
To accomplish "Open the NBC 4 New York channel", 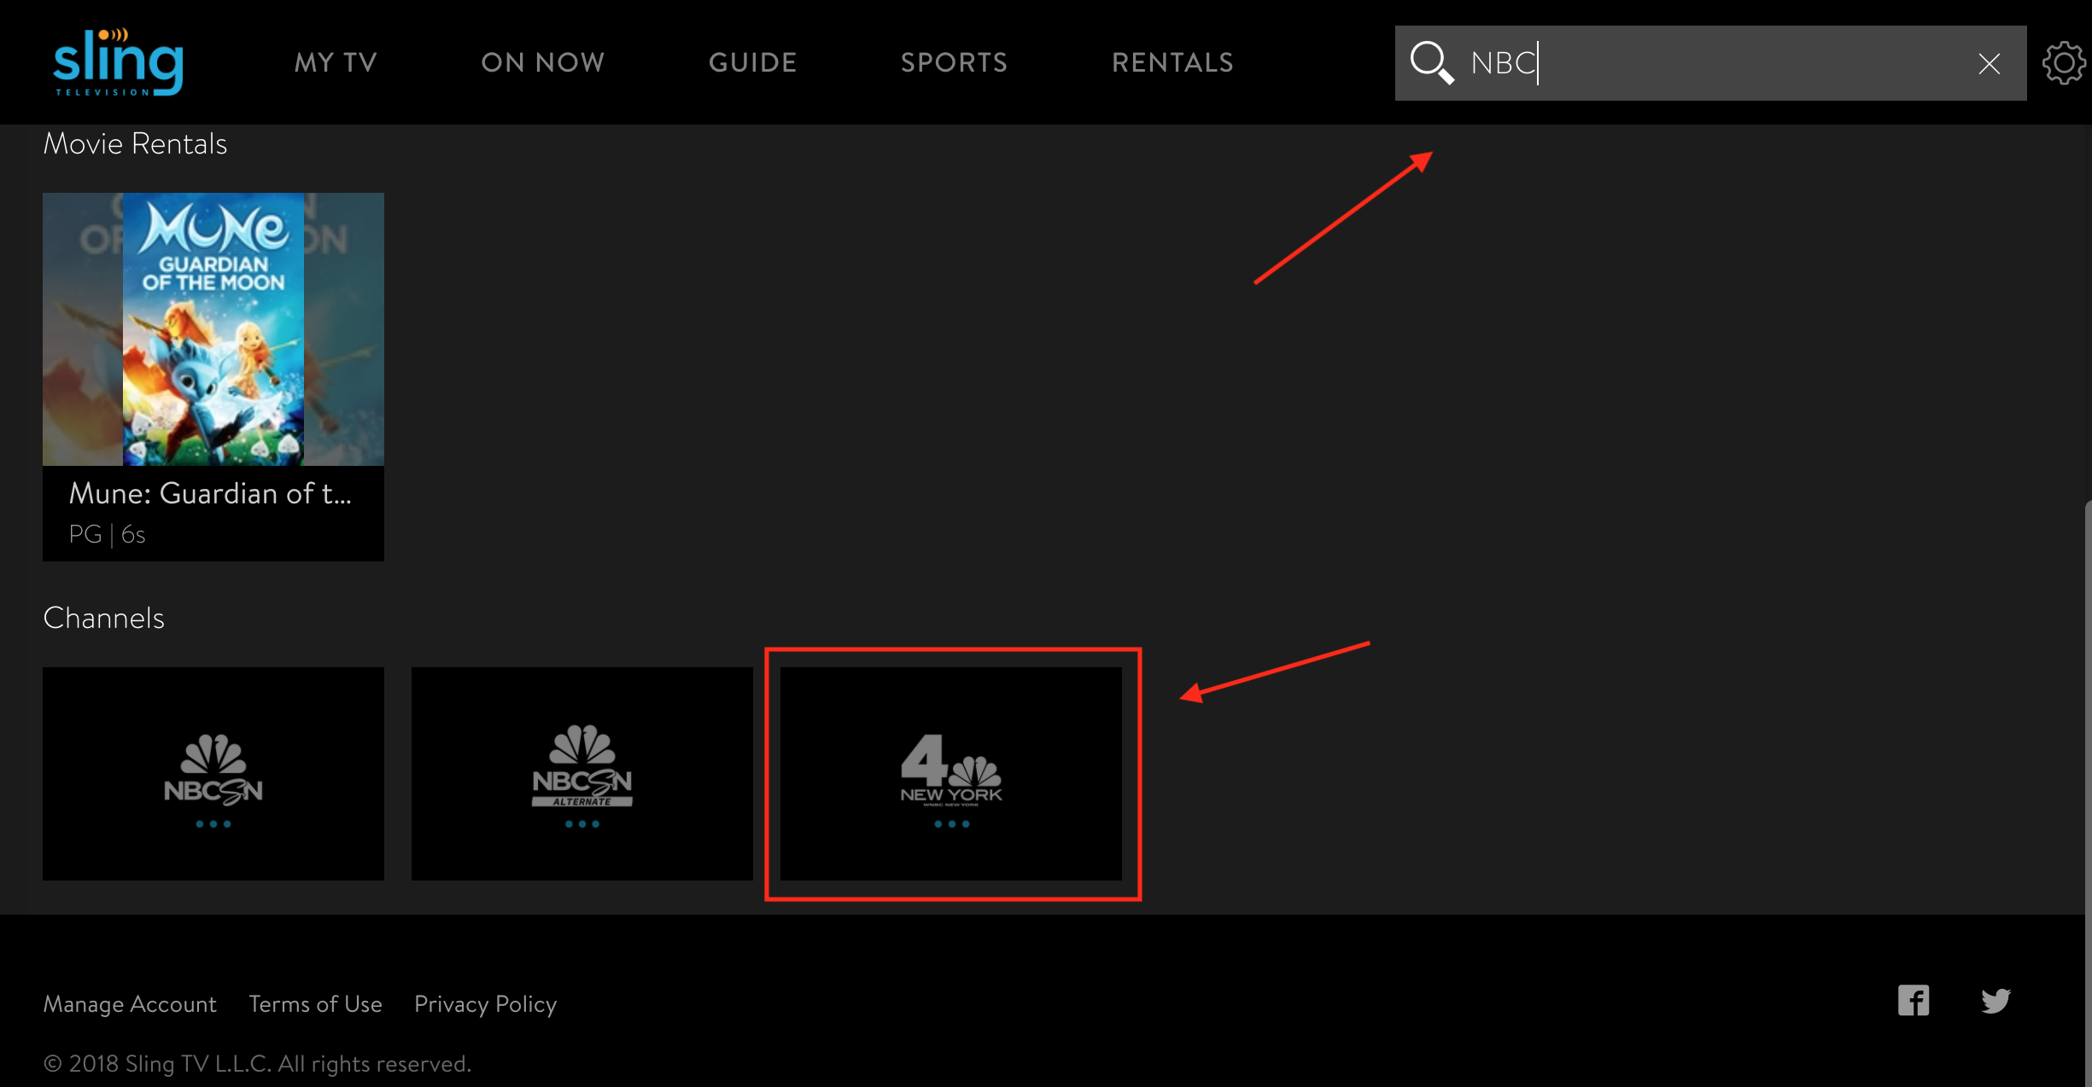I will point(951,774).
